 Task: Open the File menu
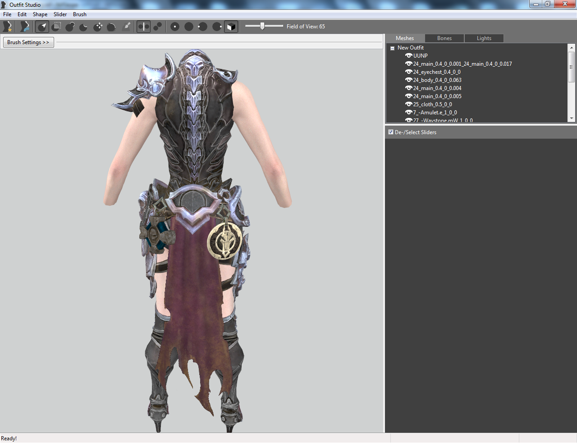[x=7, y=14]
